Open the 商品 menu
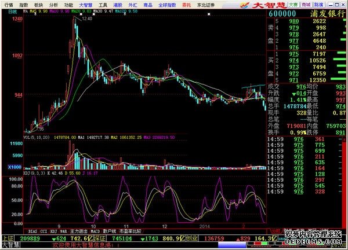This screenshot has width=348, height=250. pyautogui.click(x=148, y=5)
